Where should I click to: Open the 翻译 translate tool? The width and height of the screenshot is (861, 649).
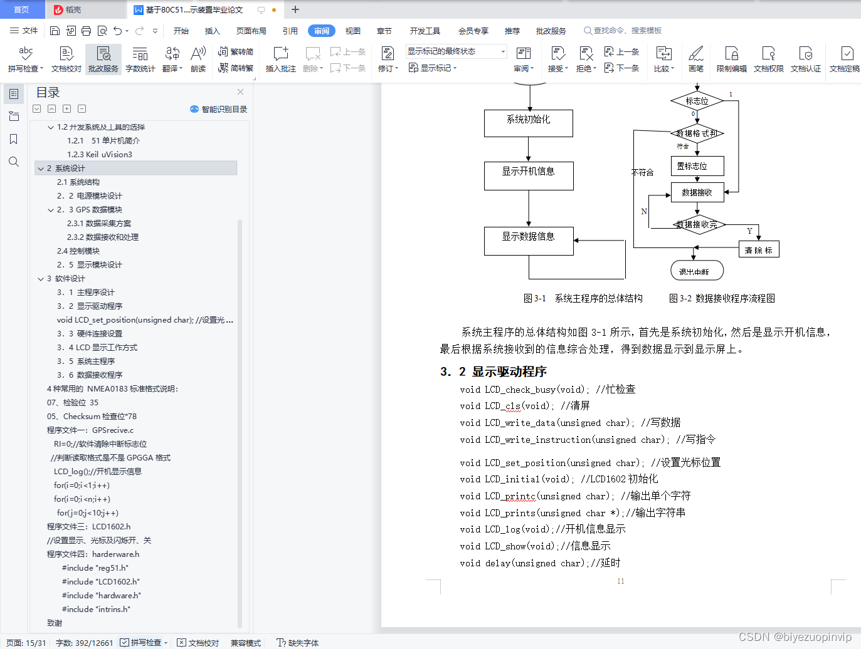click(172, 60)
